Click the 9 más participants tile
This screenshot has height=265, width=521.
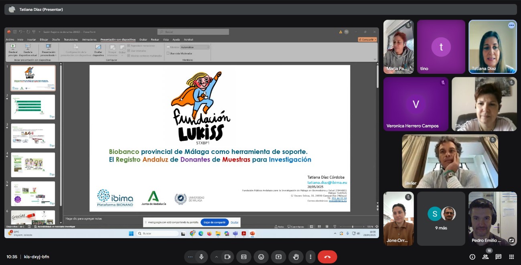[441, 218]
